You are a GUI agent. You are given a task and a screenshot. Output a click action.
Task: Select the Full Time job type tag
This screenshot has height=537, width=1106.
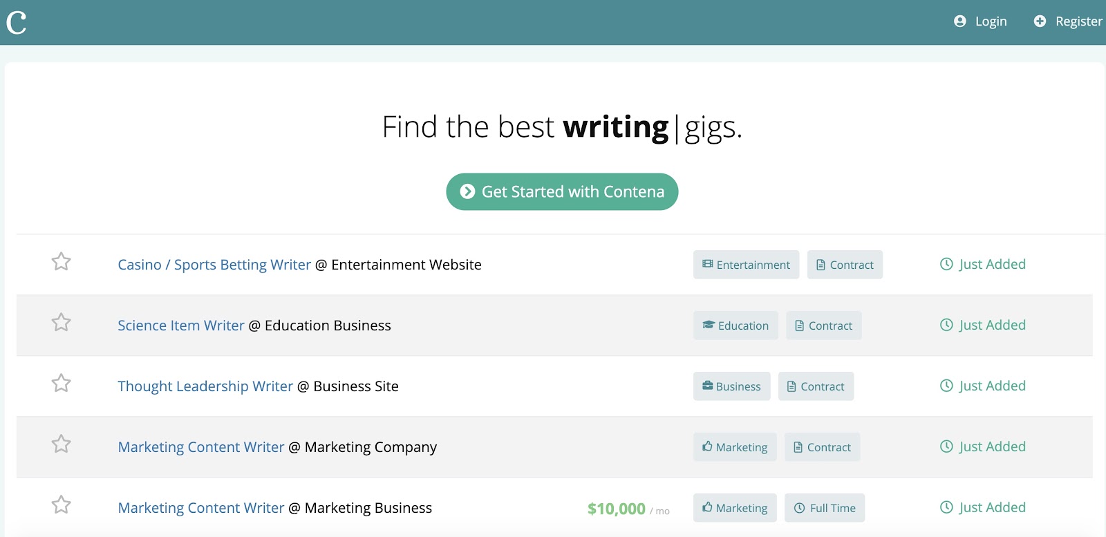[825, 508]
